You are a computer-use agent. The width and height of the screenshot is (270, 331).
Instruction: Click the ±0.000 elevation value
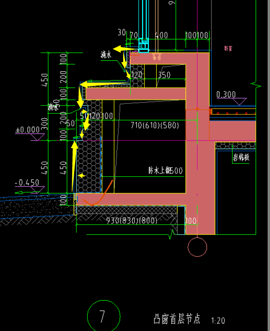[28, 130]
